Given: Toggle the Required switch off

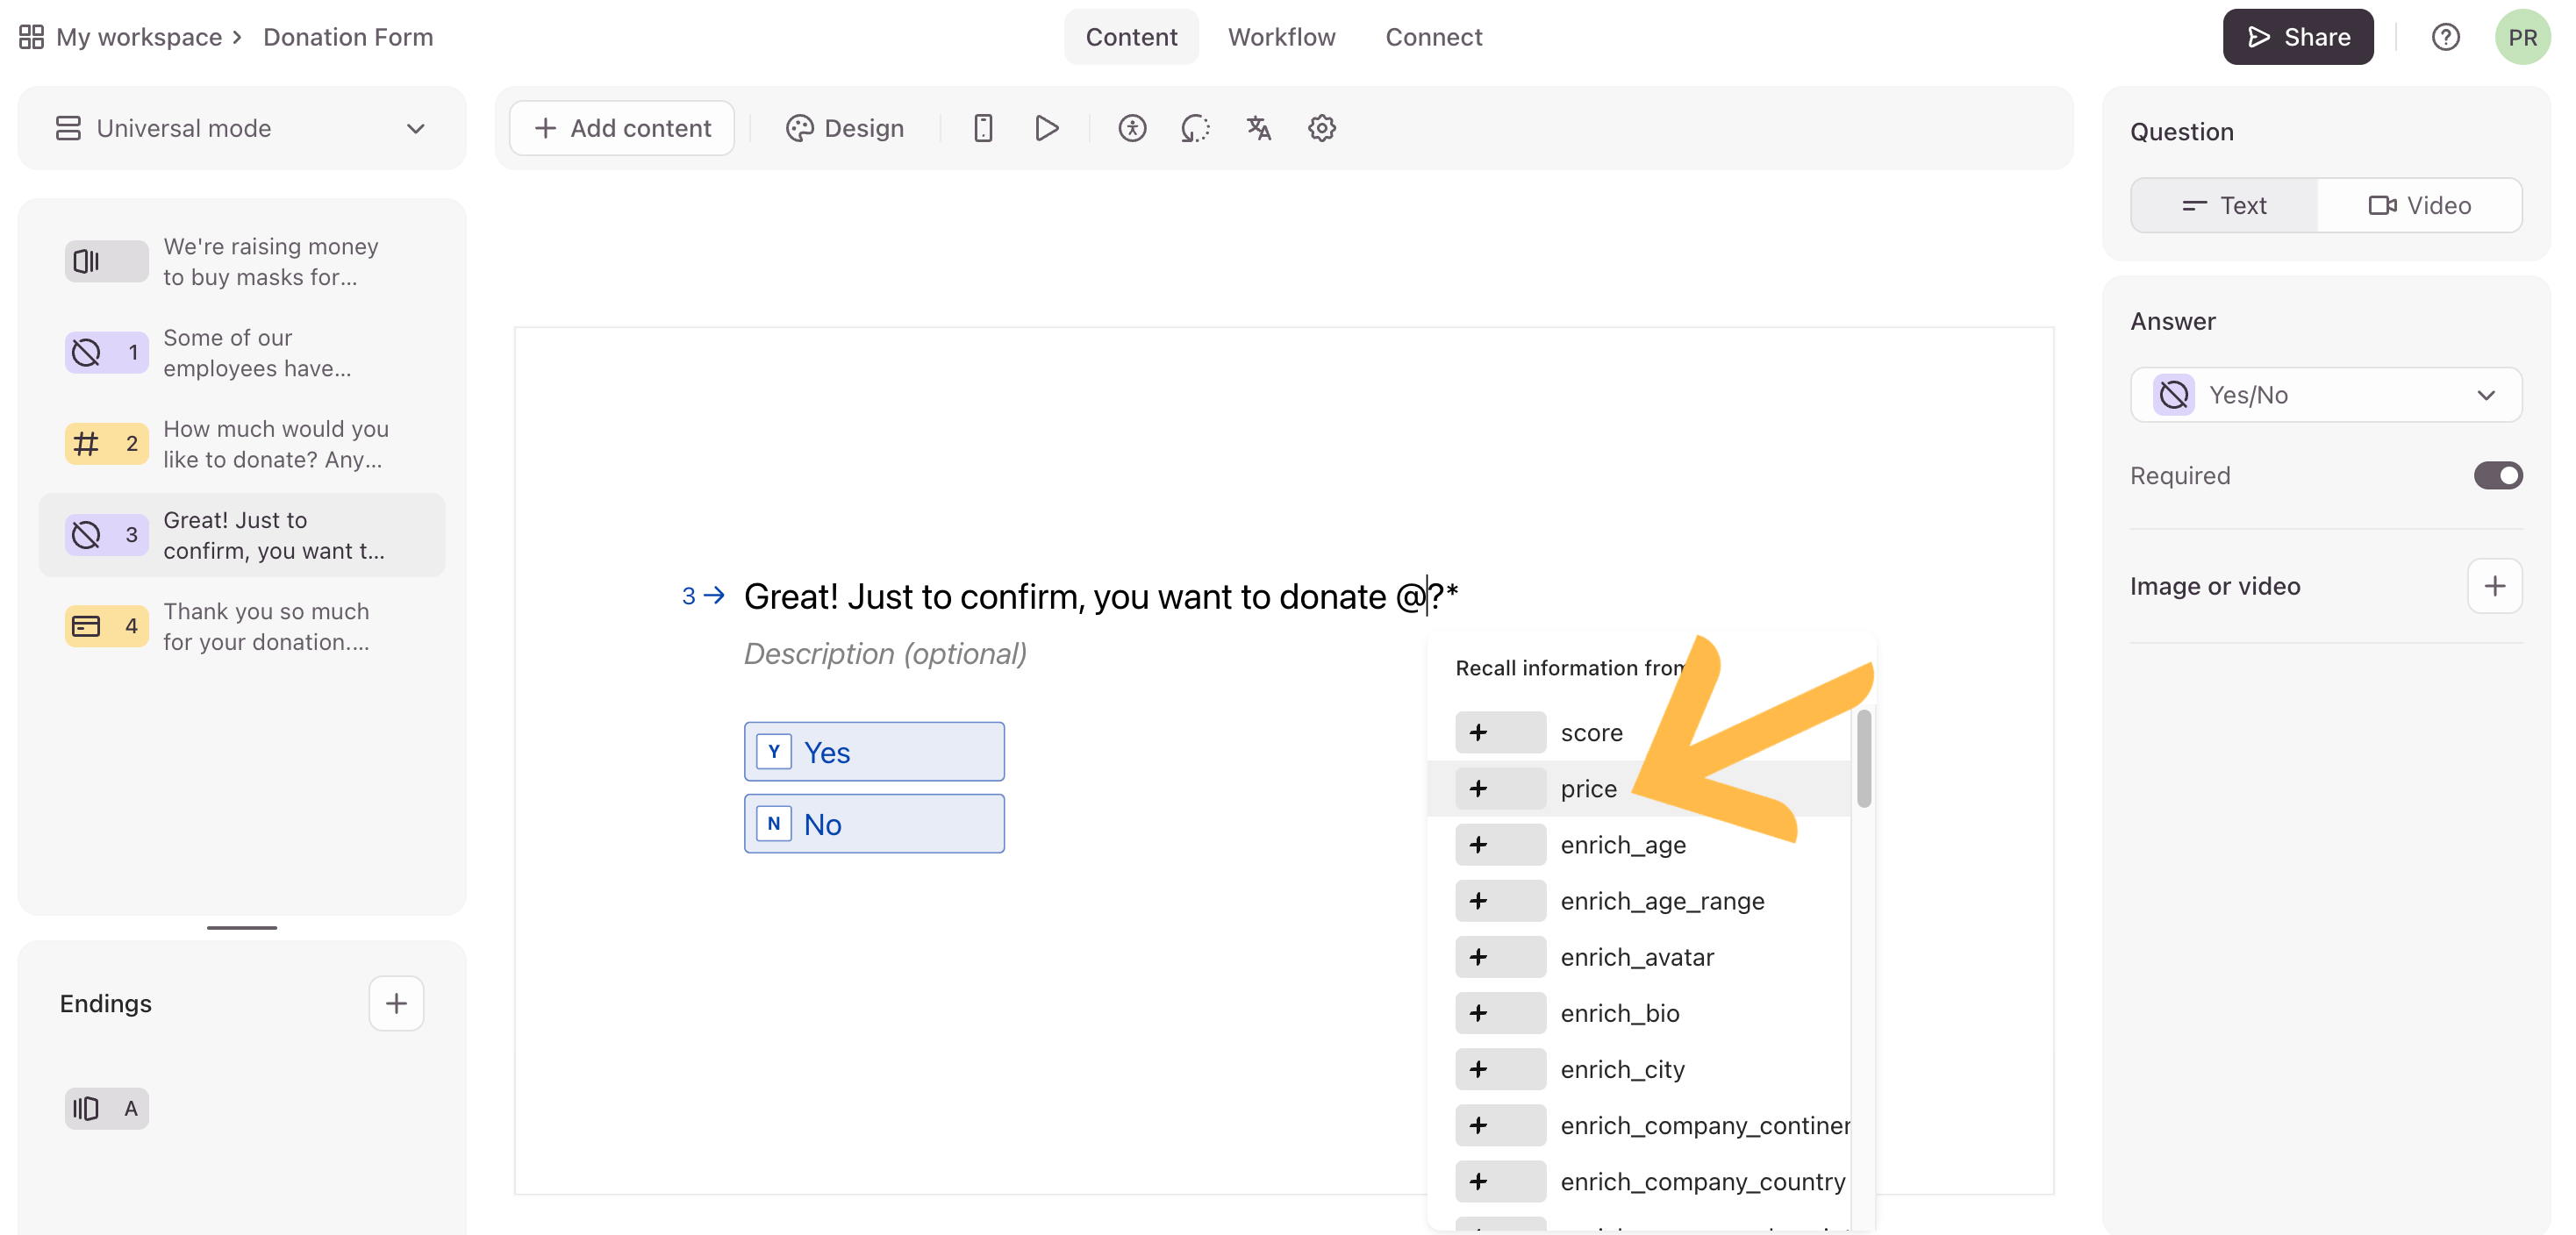Looking at the screenshot, I should tap(2497, 476).
